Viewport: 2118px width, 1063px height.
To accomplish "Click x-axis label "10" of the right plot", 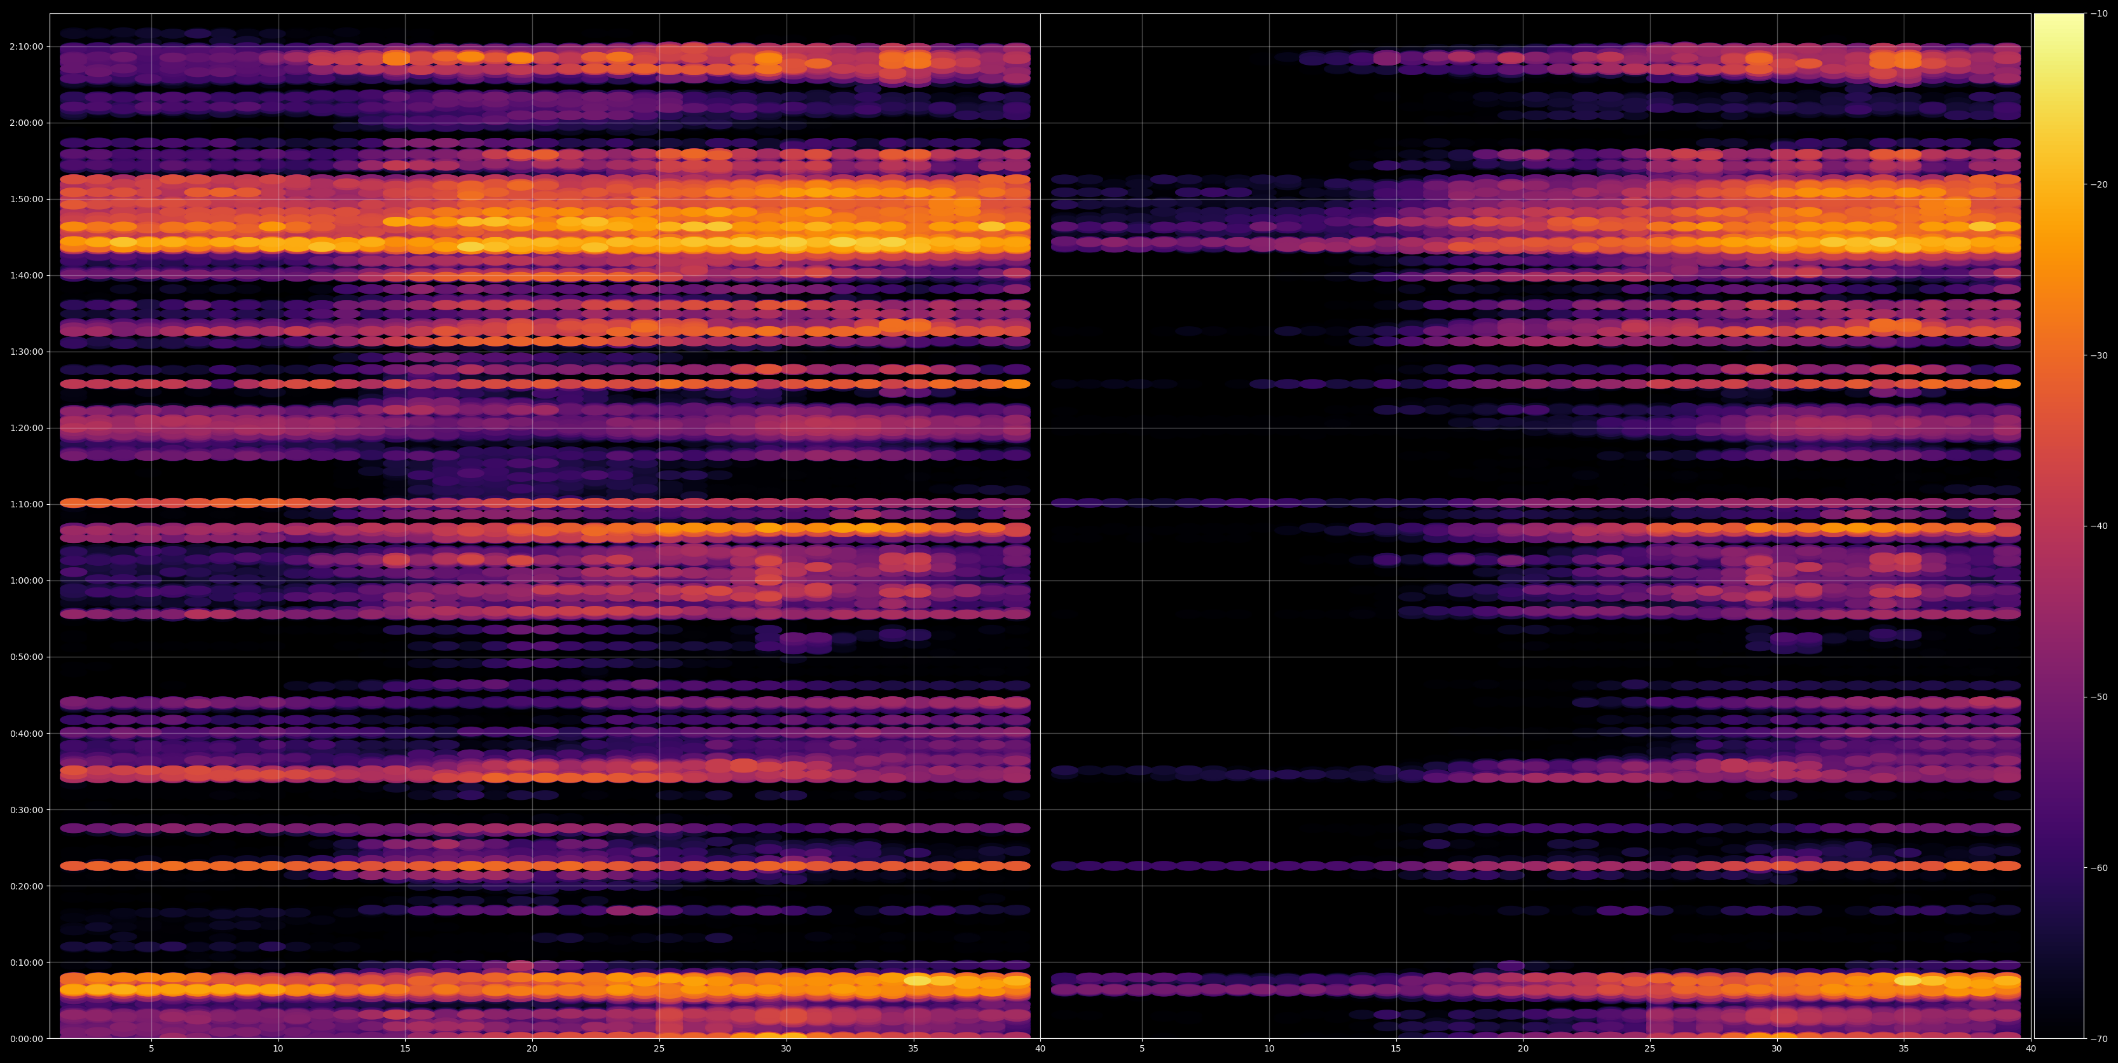I will tap(1270, 1049).
